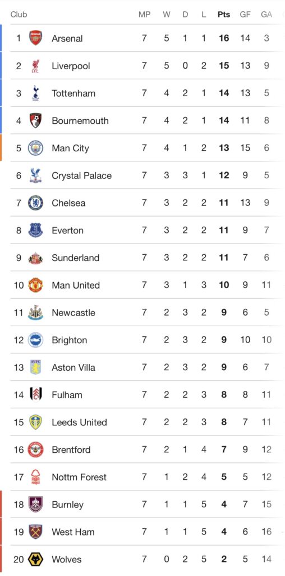Viewport: 285px width, 576px height.
Task: Click the GF column header
Action: (245, 14)
